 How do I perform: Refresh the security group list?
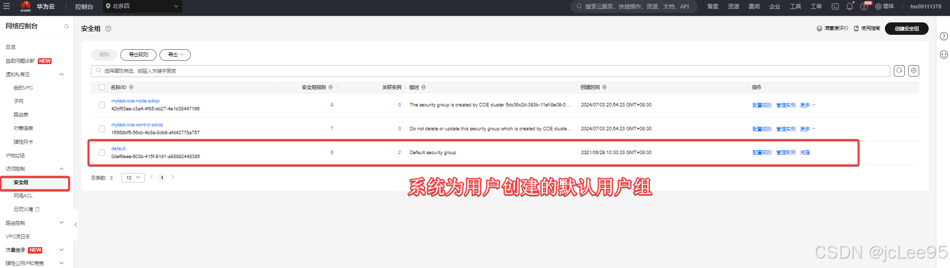pos(899,71)
